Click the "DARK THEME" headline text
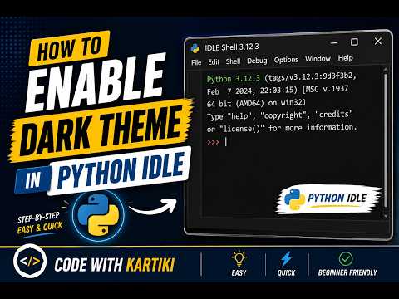This screenshot has height=299, width=399. click(101, 130)
